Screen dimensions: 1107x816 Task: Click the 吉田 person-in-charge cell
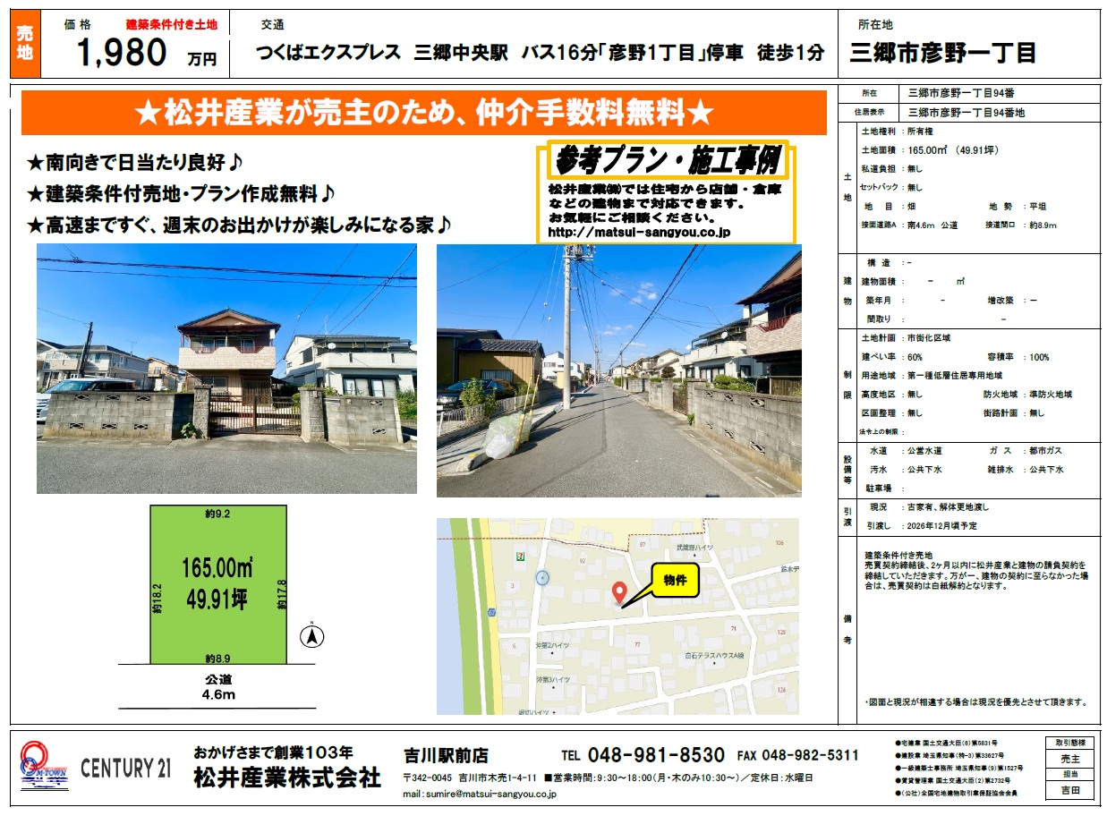(1069, 790)
